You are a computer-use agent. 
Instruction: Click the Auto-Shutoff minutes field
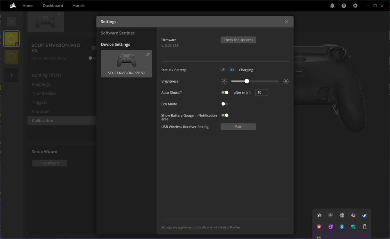point(262,93)
